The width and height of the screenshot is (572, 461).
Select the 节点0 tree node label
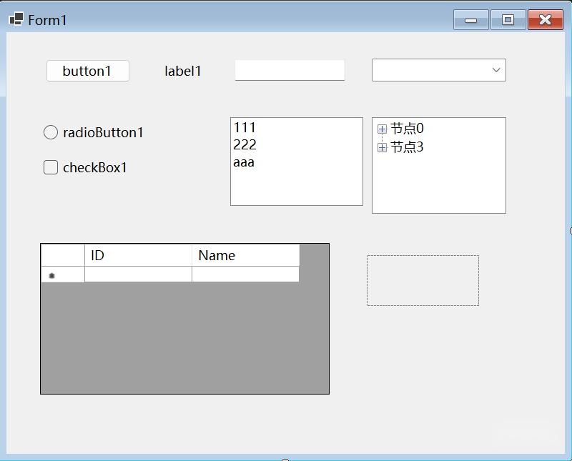pyautogui.click(x=407, y=129)
